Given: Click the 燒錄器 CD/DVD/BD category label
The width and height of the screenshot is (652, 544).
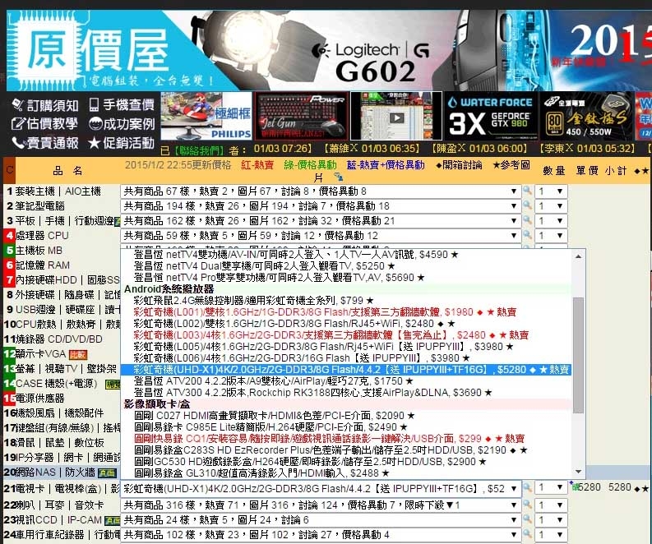Looking at the screenshot, I should [58, 339].
